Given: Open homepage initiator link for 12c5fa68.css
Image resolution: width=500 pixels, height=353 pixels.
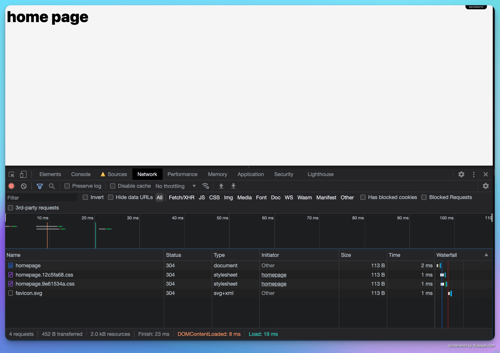Looking at the screenshot, I should pyautogui.click(x=274, y=275).
